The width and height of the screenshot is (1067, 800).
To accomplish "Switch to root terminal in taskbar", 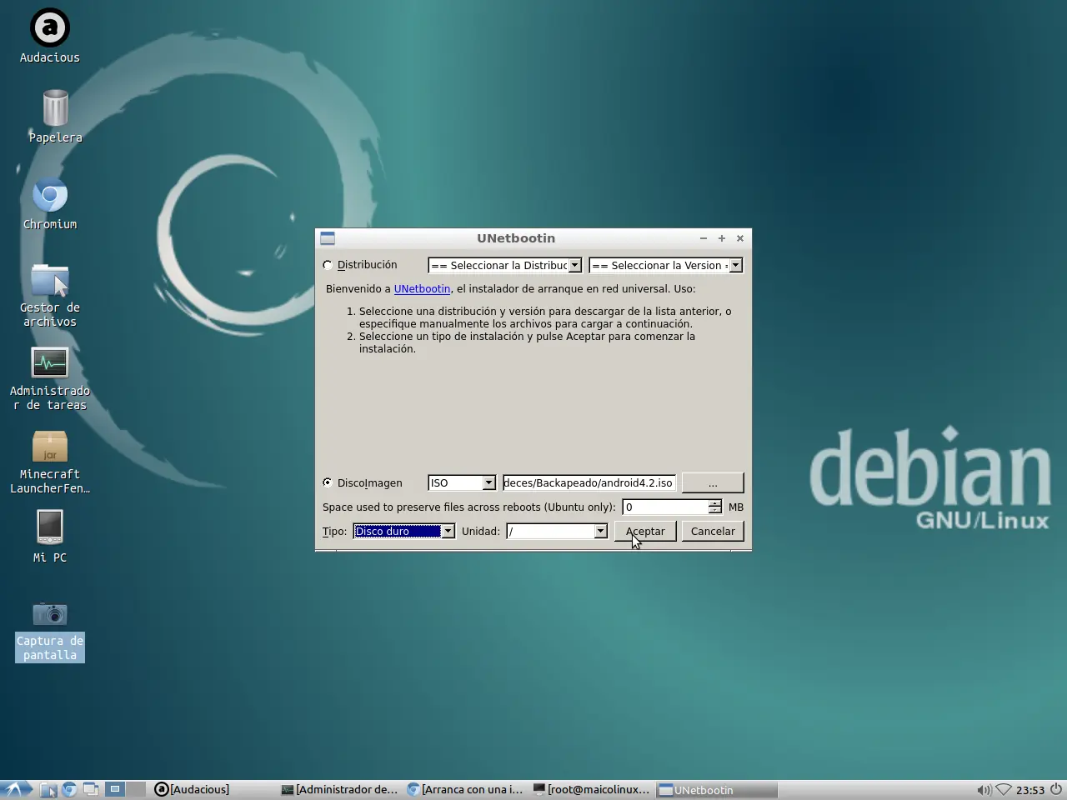I will [591, 789].
